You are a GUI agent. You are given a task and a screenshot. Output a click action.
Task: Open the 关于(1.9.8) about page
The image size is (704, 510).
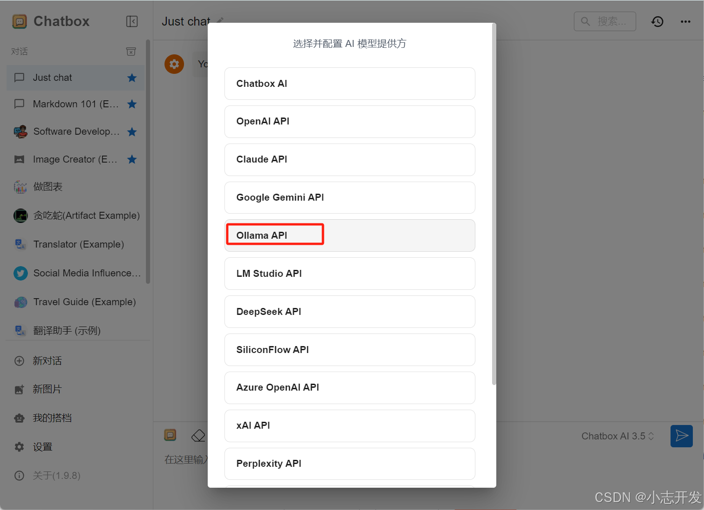click(75, 476)
